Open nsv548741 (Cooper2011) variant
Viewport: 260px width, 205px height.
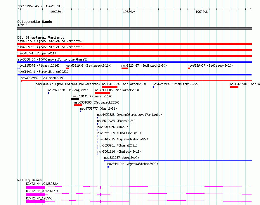point(37,53)
